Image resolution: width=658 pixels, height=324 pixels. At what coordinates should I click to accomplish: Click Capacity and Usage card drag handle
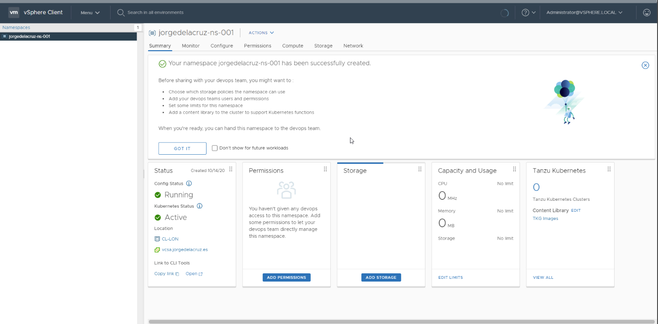coord(515,169)
